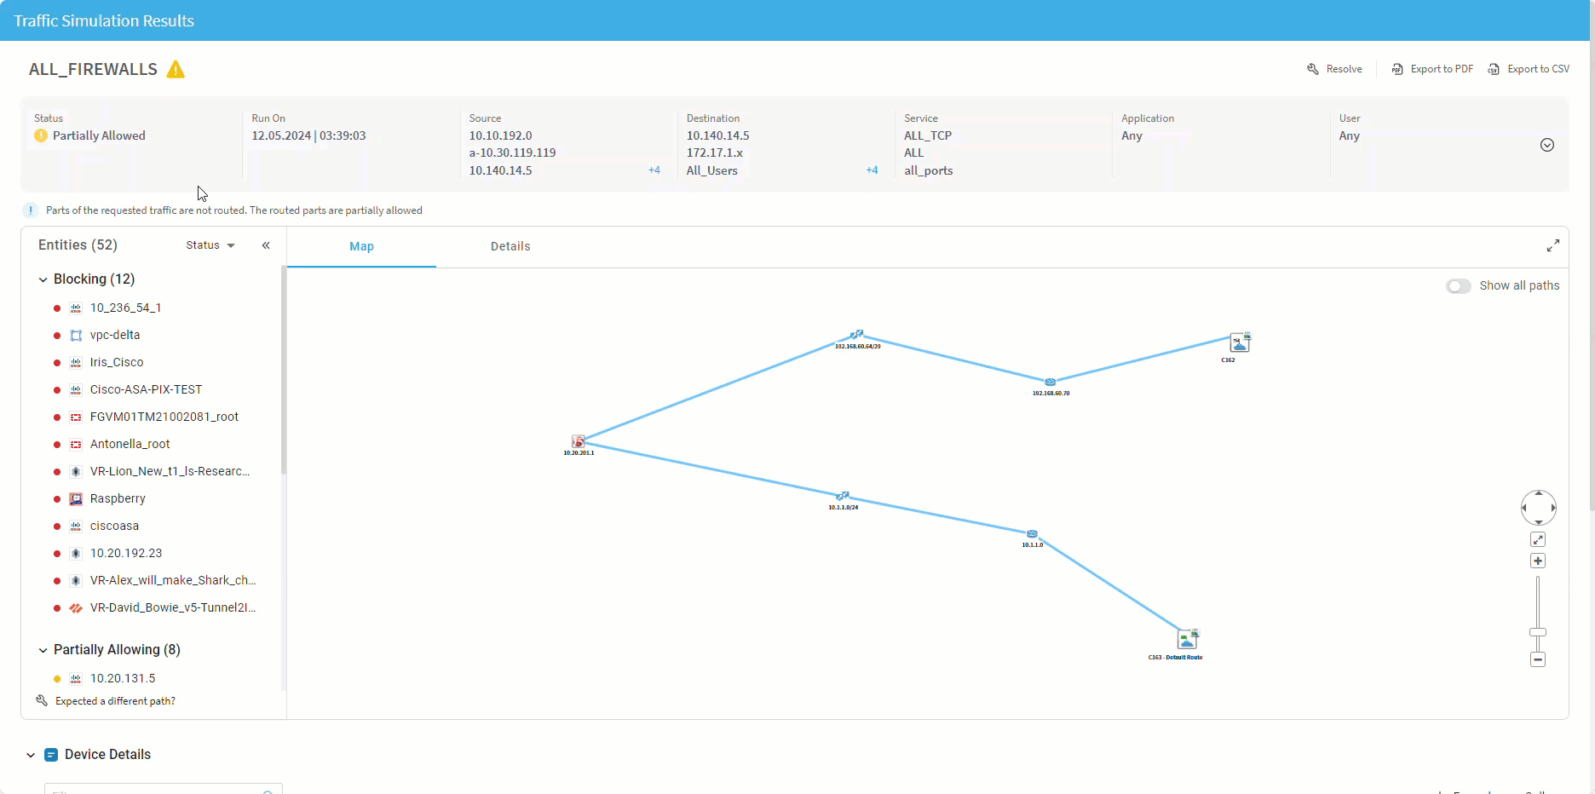Image resolution: width=1595 pixels, height=794 pixels.
Task: Collapse the Blocking (12) group
Action: point(43,279)
